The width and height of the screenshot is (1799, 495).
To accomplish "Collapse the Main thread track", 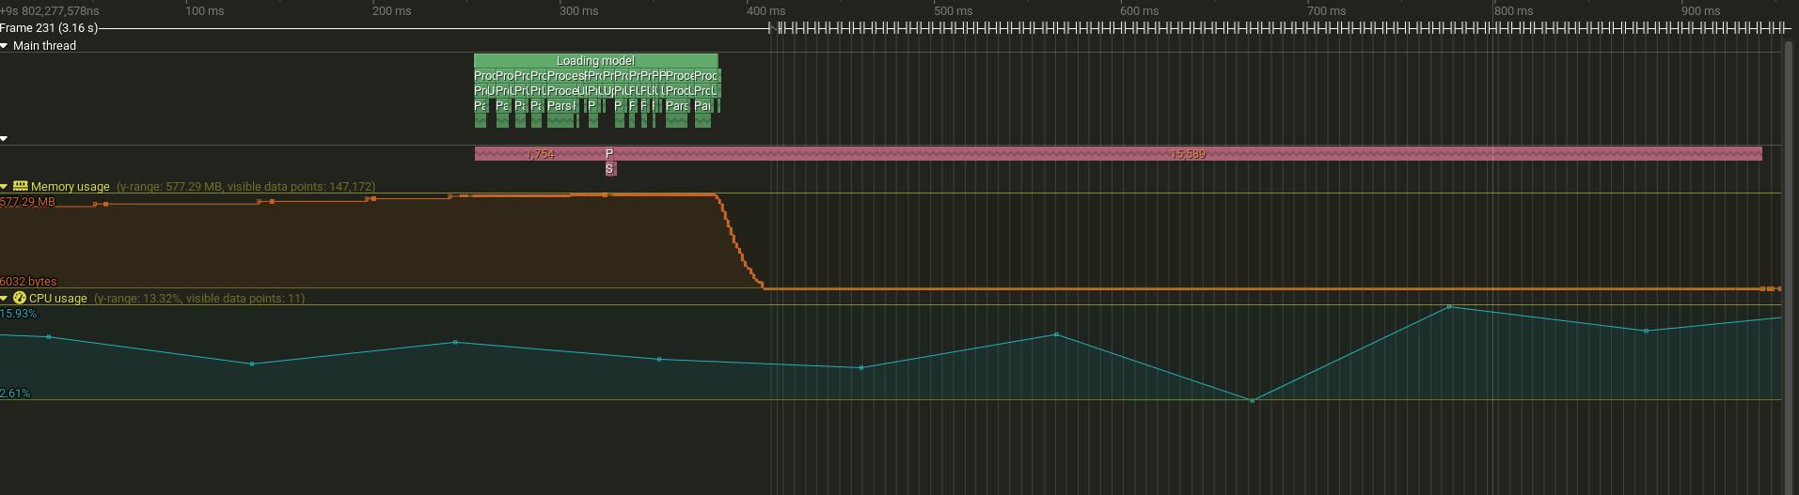I will pyautogui.click(x=5, y=45).
